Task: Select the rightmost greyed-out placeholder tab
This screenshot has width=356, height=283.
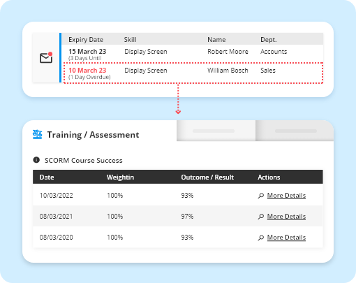Action: tap(295, 131)
